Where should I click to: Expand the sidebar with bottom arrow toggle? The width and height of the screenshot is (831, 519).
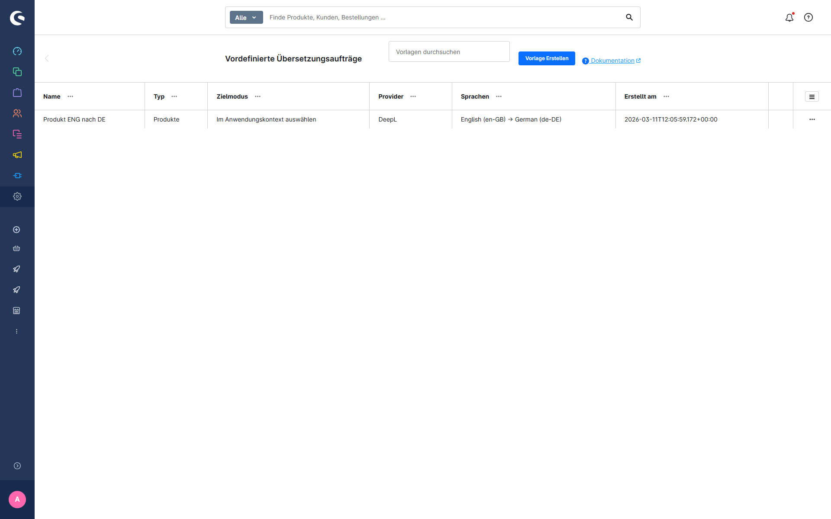(17, 466)
